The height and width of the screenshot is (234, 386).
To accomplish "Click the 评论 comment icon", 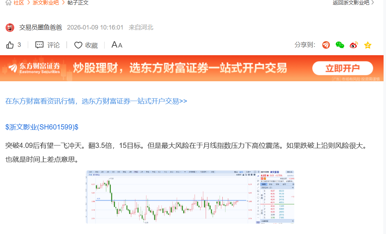I will coord(39,45).
